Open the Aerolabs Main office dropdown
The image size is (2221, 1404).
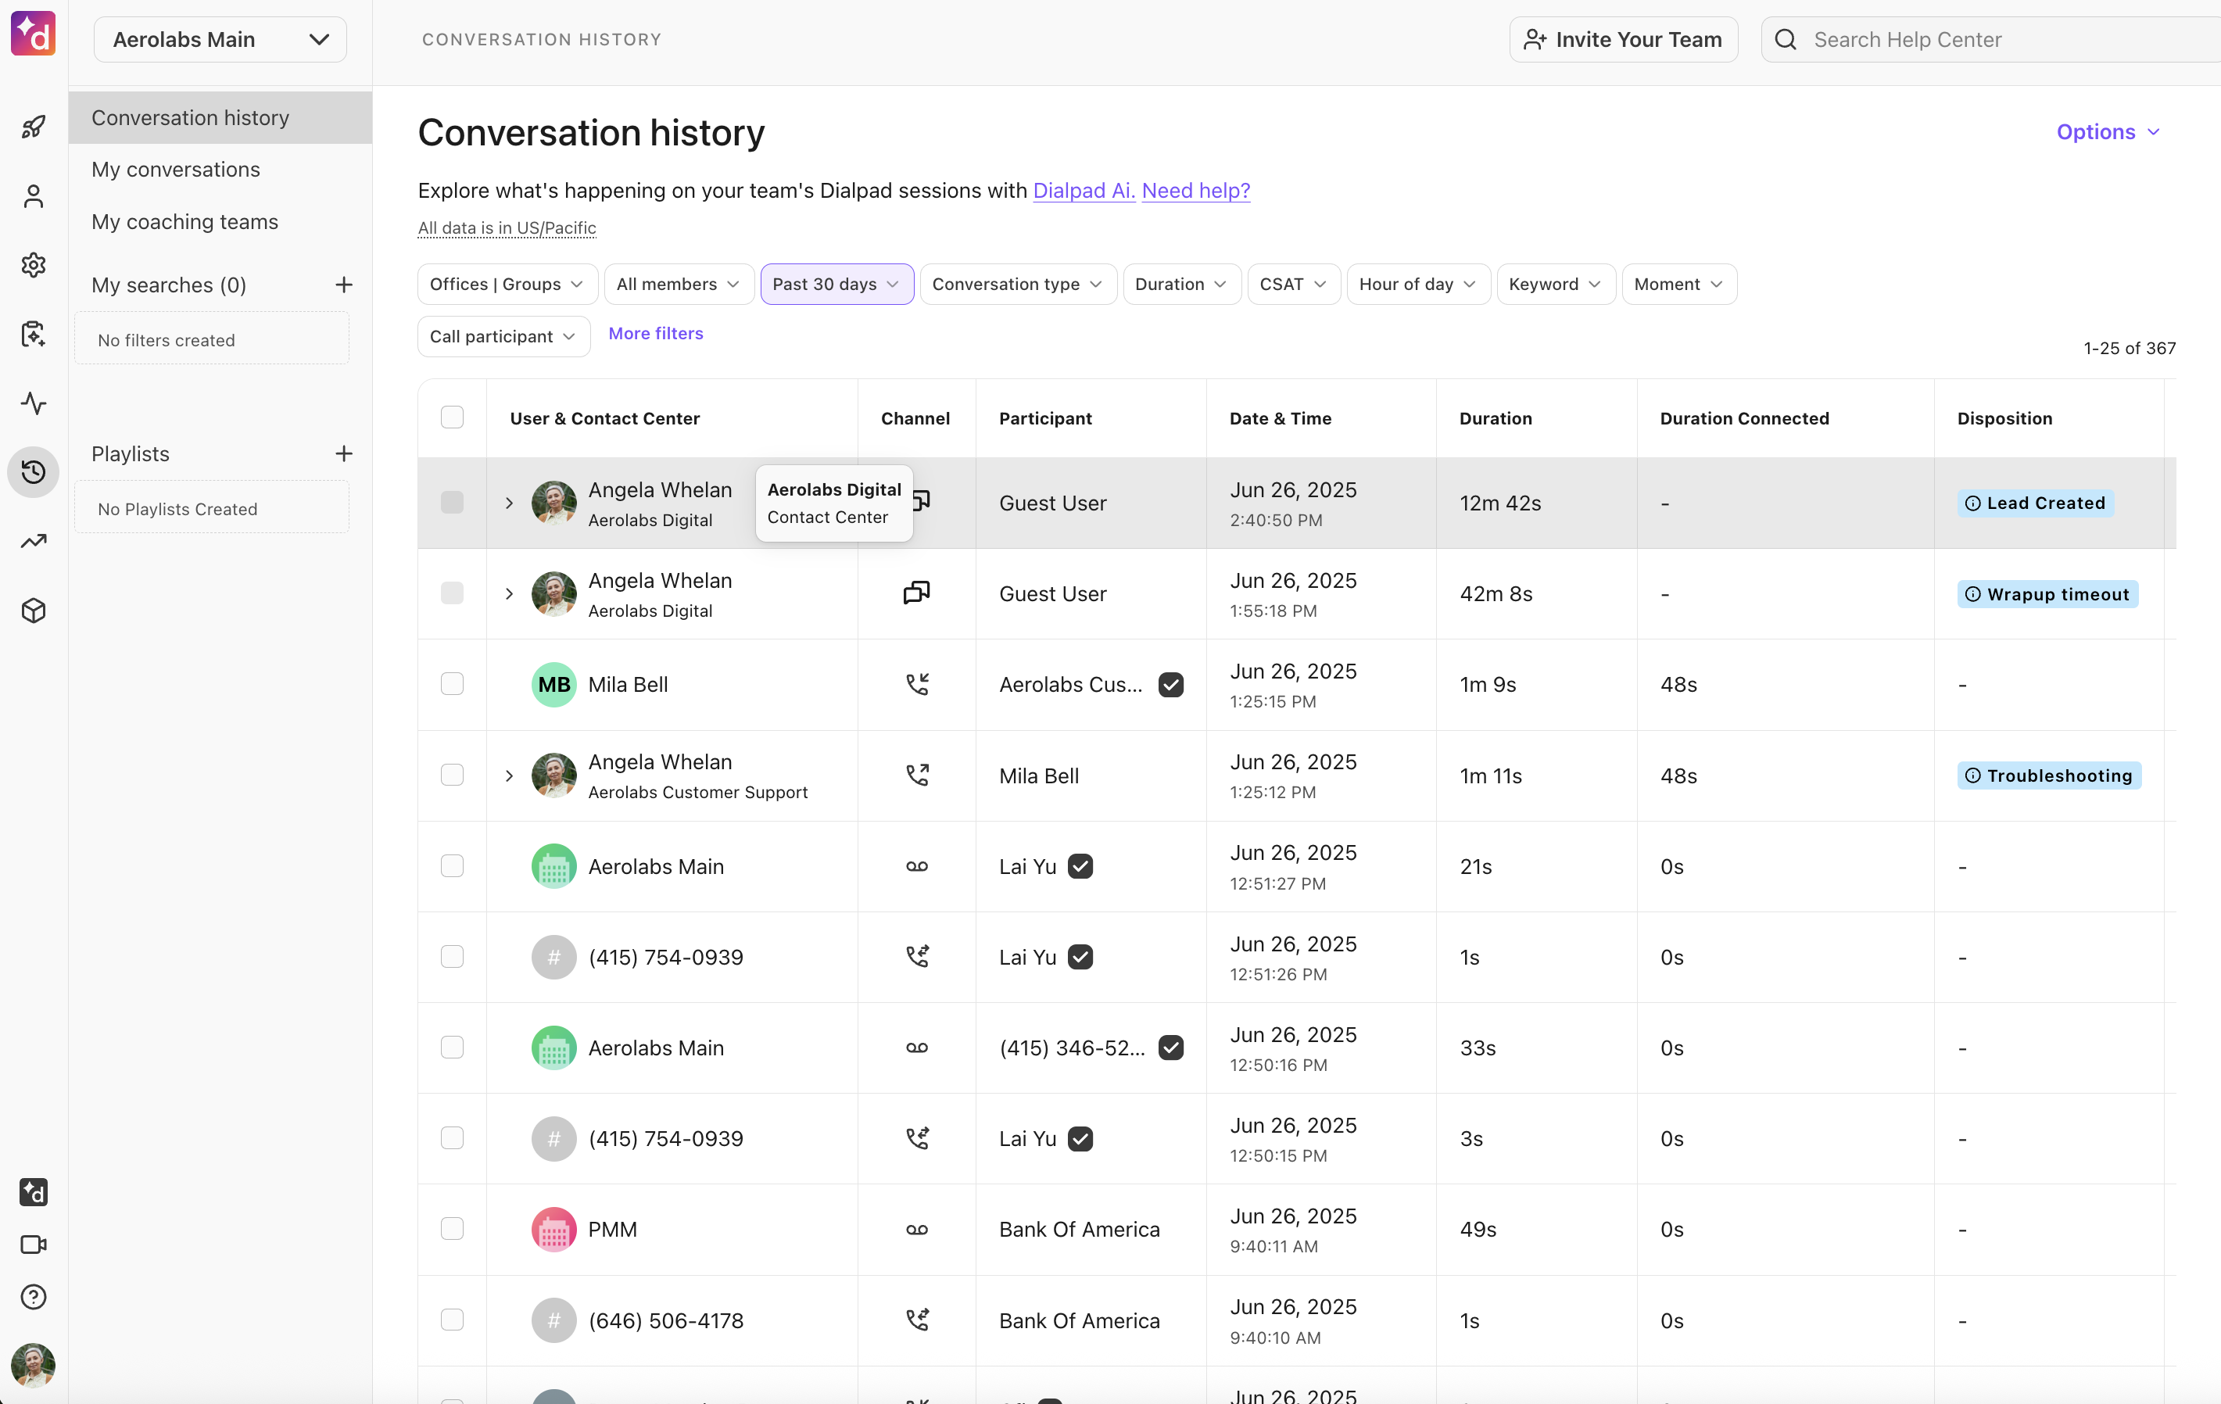coord(220,40)
